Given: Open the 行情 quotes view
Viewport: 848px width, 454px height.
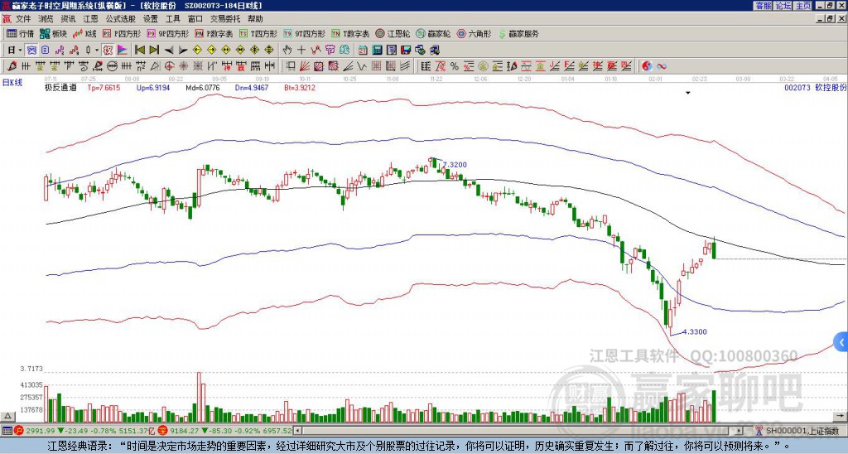Looking at the screenshot, I should pyautogui.click(x=20, y=33).
